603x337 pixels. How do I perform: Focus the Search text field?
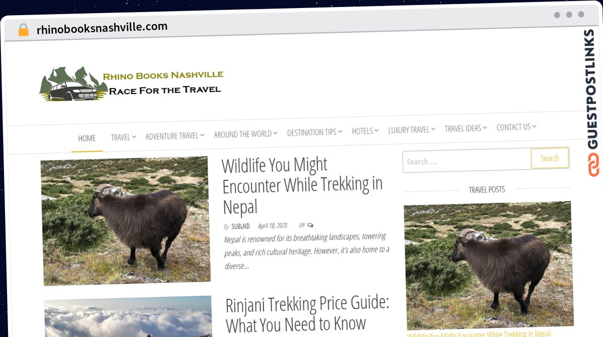click(x=467, y=161)
